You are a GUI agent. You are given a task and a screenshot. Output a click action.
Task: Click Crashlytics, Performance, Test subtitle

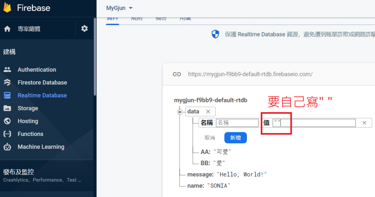[42, 180]
